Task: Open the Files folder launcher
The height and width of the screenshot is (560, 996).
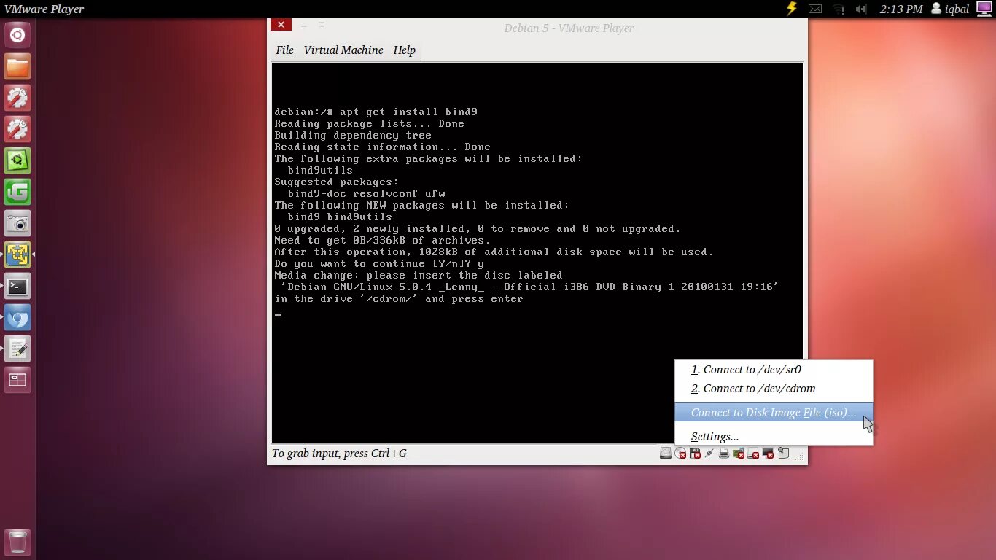Action: pos(17,66)
